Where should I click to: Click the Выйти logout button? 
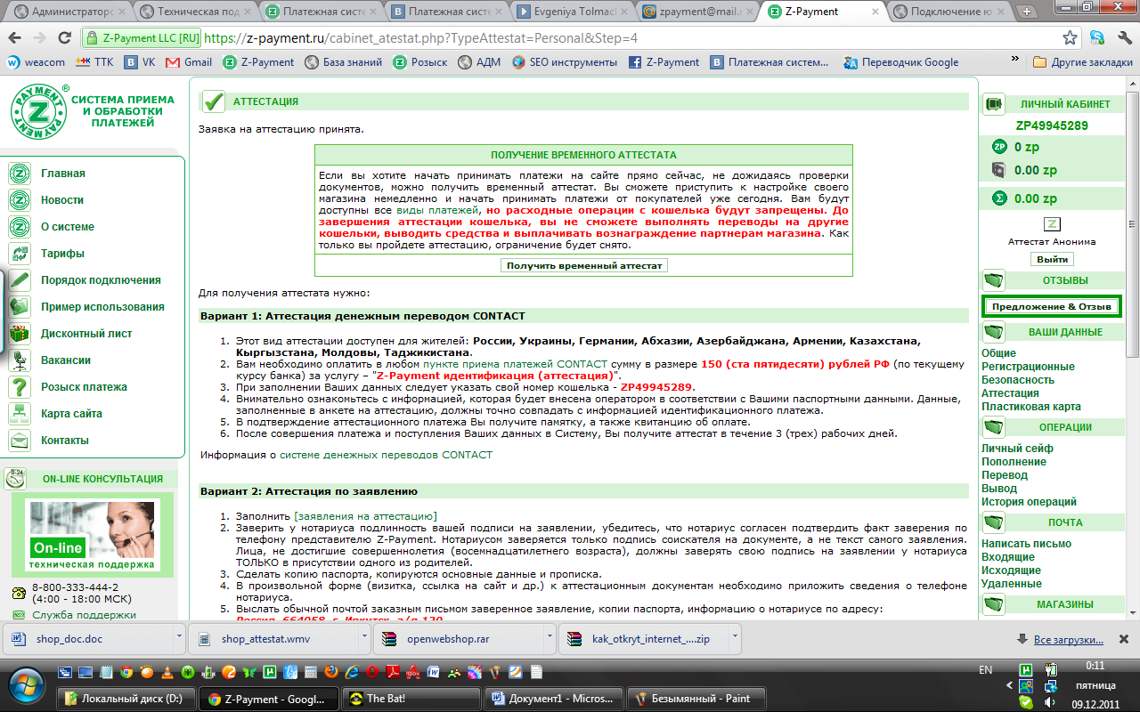pos(1052,259)
